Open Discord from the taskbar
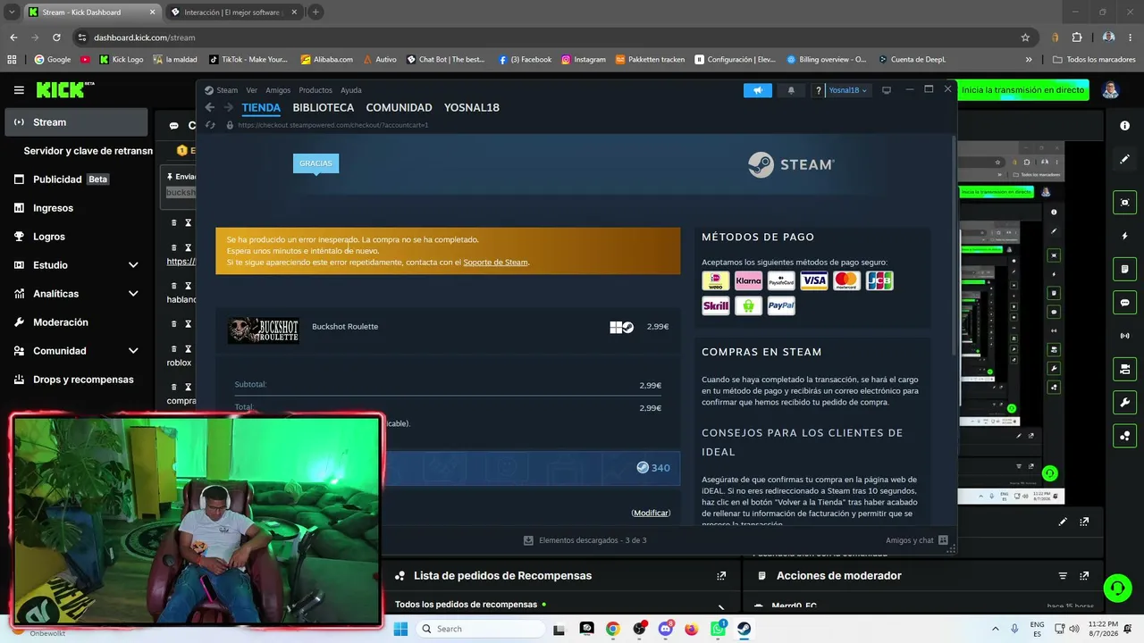This screenshot has height=643, width=1144. pos(665,629)
